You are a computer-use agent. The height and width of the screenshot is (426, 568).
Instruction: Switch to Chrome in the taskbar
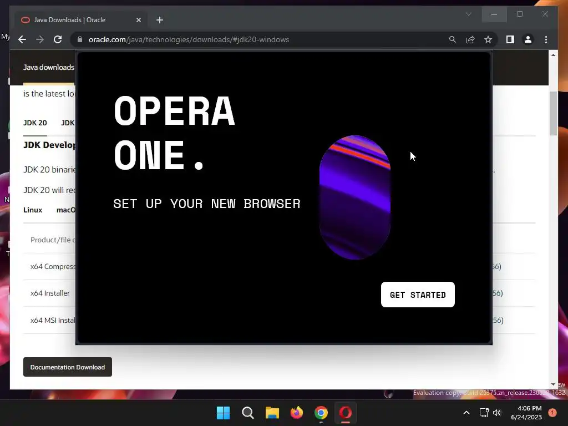(x=321, y=413)
